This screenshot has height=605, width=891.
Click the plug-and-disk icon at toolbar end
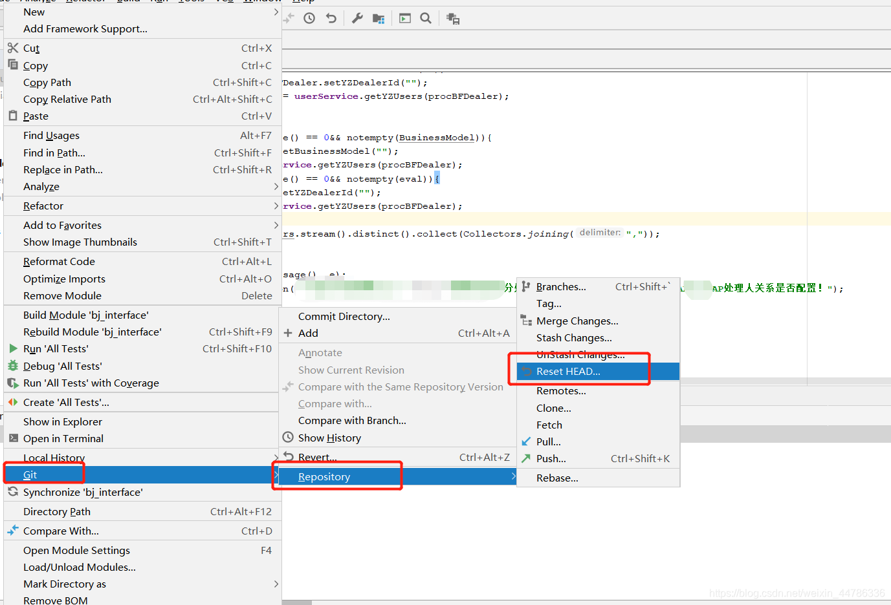click(453, 19)
